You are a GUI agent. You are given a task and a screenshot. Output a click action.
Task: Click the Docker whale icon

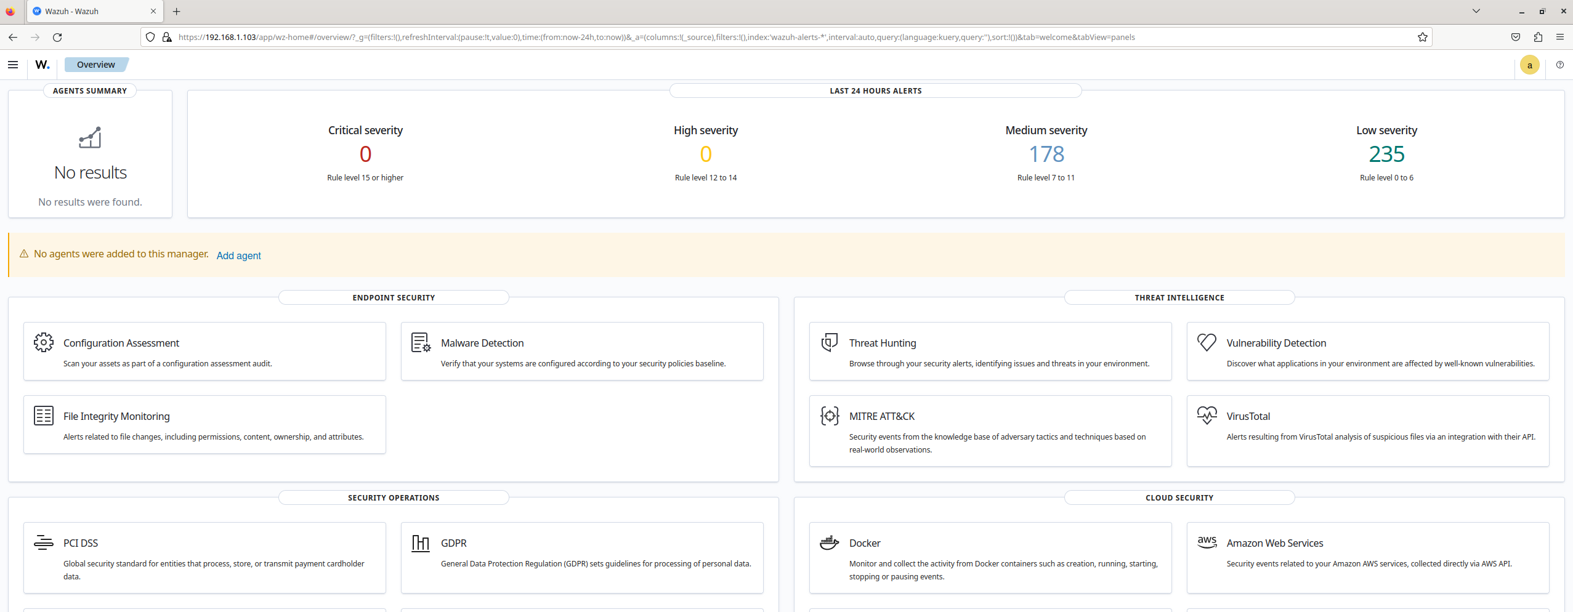(829, 542)
